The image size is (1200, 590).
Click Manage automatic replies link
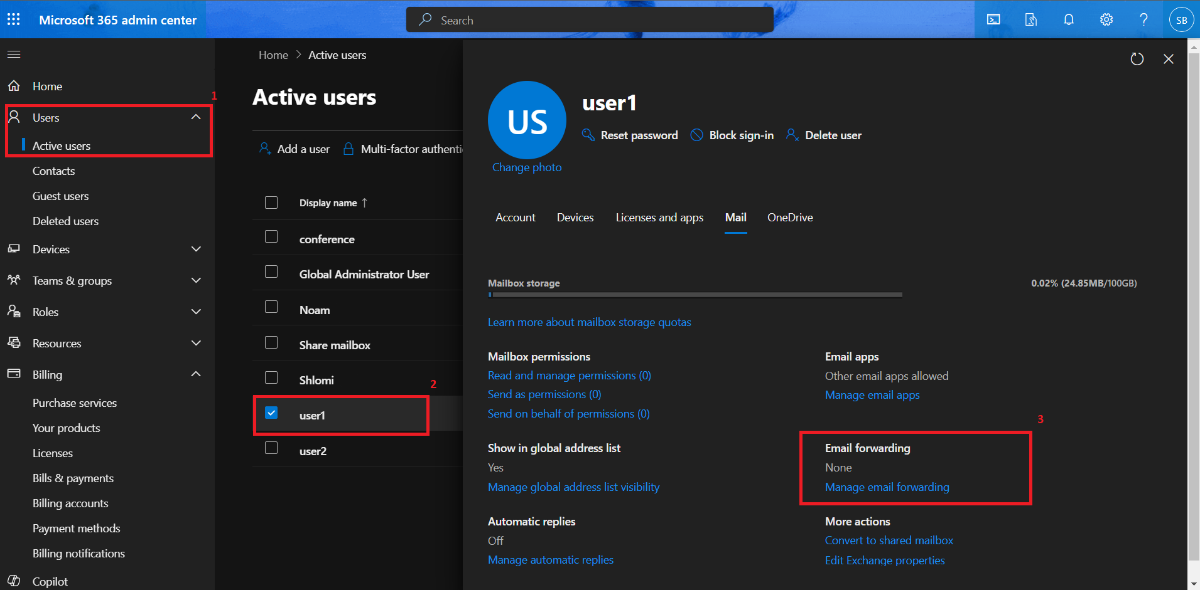tap(551, 560)
